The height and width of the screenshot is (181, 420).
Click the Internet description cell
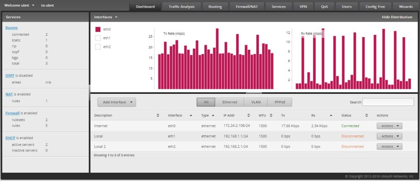pos(101,126)
